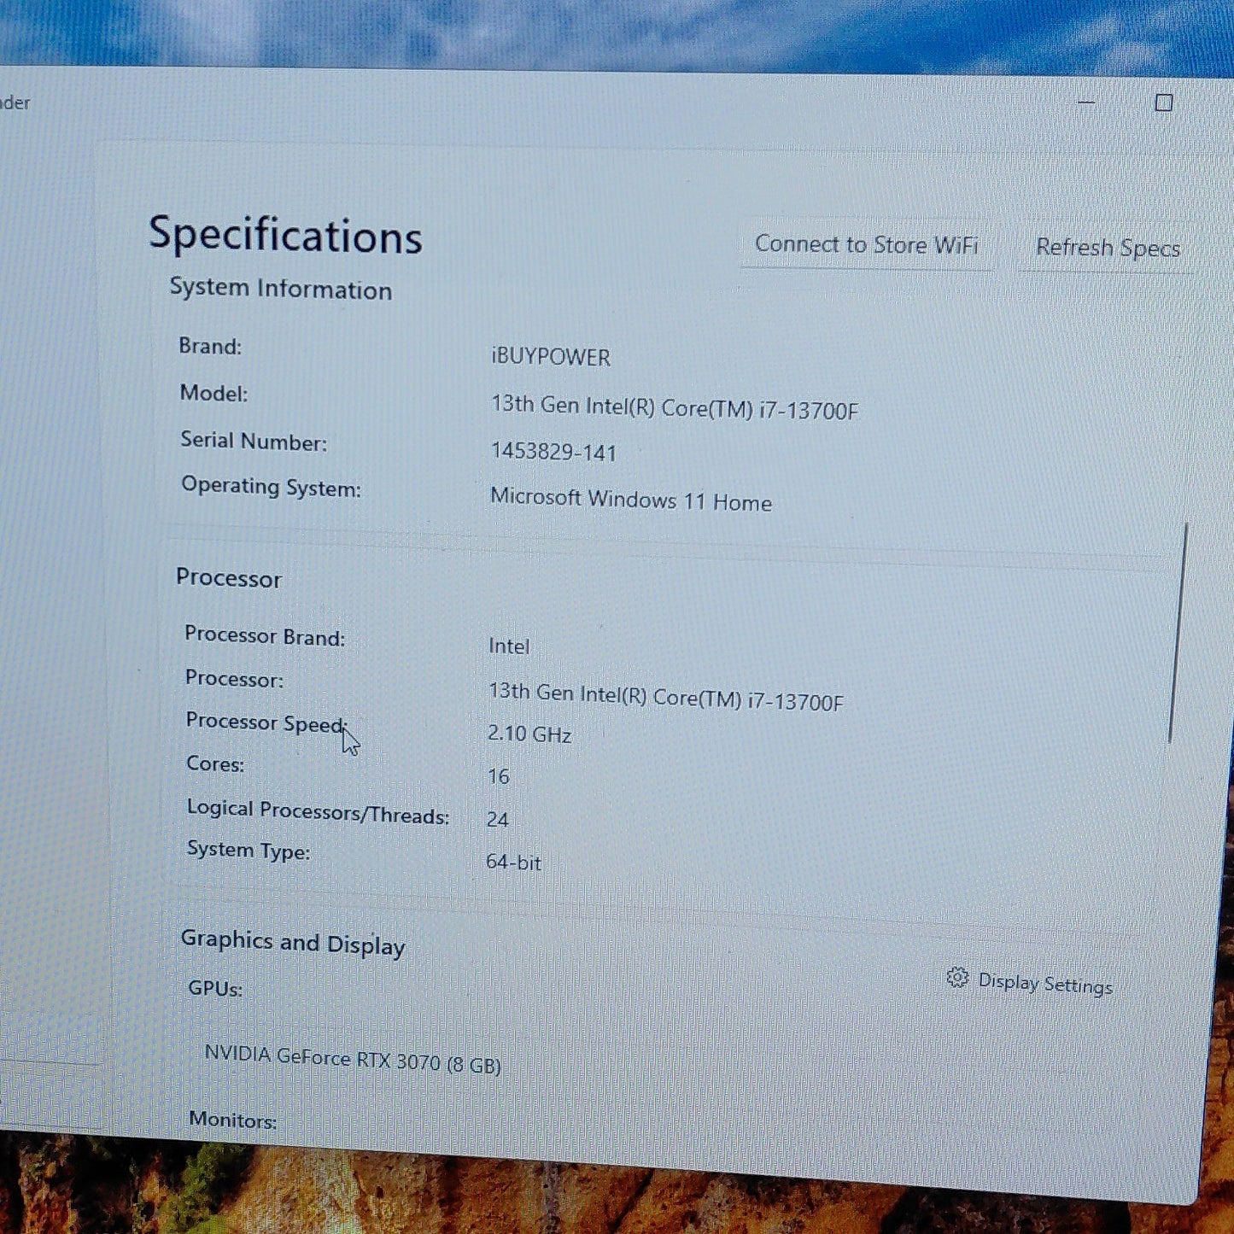The width and height of the screenshot is (1234, 1234).
Task: Click the vertical scrollbar of the specs panel
Action: point(1178,634)
